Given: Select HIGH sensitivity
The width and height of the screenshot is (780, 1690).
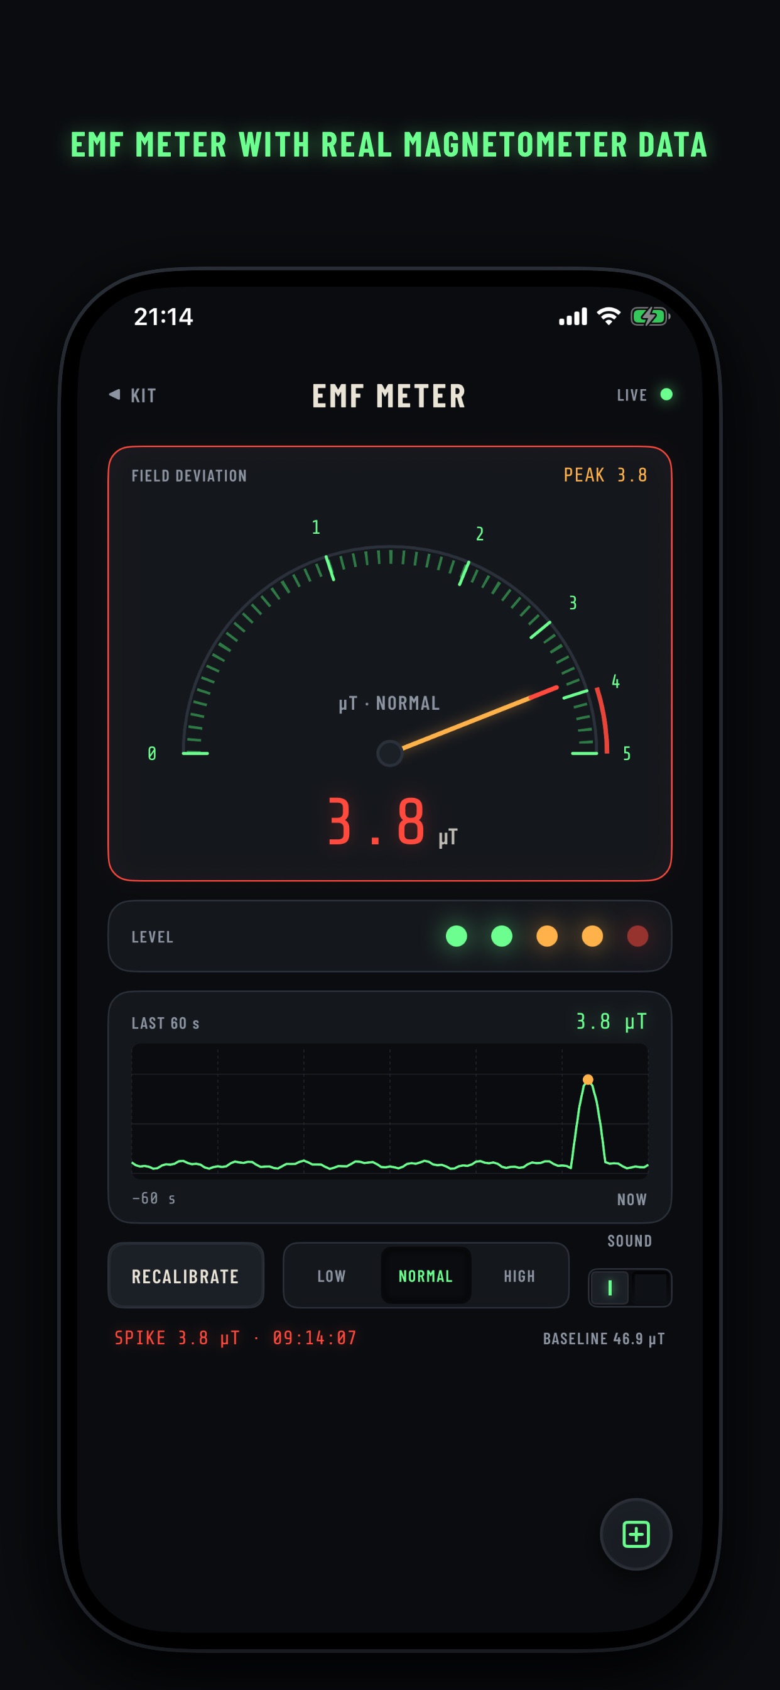Looking at the screenshot, I should coord(519,1276).
